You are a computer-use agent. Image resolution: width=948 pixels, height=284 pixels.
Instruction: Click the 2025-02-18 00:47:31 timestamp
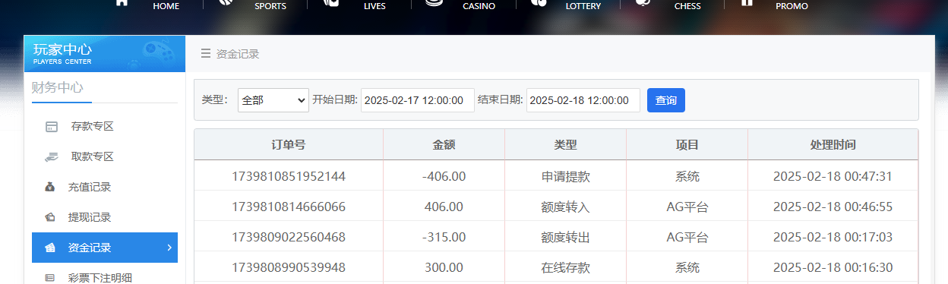click(x=833, y=176)
